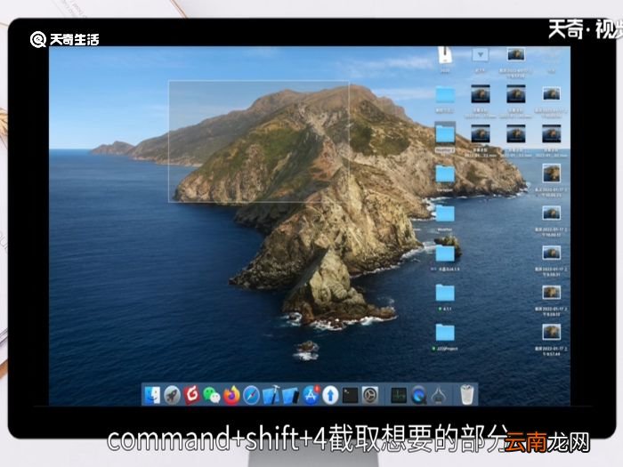Launch the Simulator app in dock
The width and height of the screenshot is (623, 467).
[x=291, y=395]
